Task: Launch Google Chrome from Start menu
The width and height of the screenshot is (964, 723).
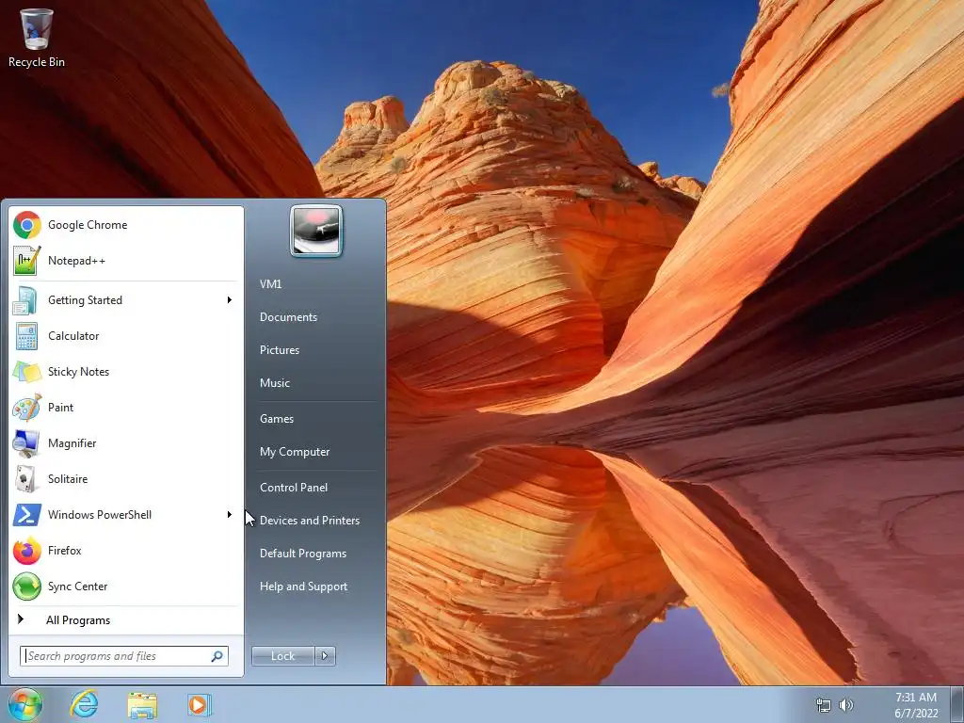Action: point(126,225)
